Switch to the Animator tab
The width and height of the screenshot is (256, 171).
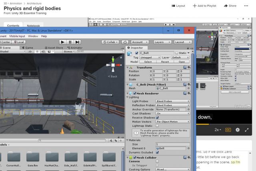[75, 48]
